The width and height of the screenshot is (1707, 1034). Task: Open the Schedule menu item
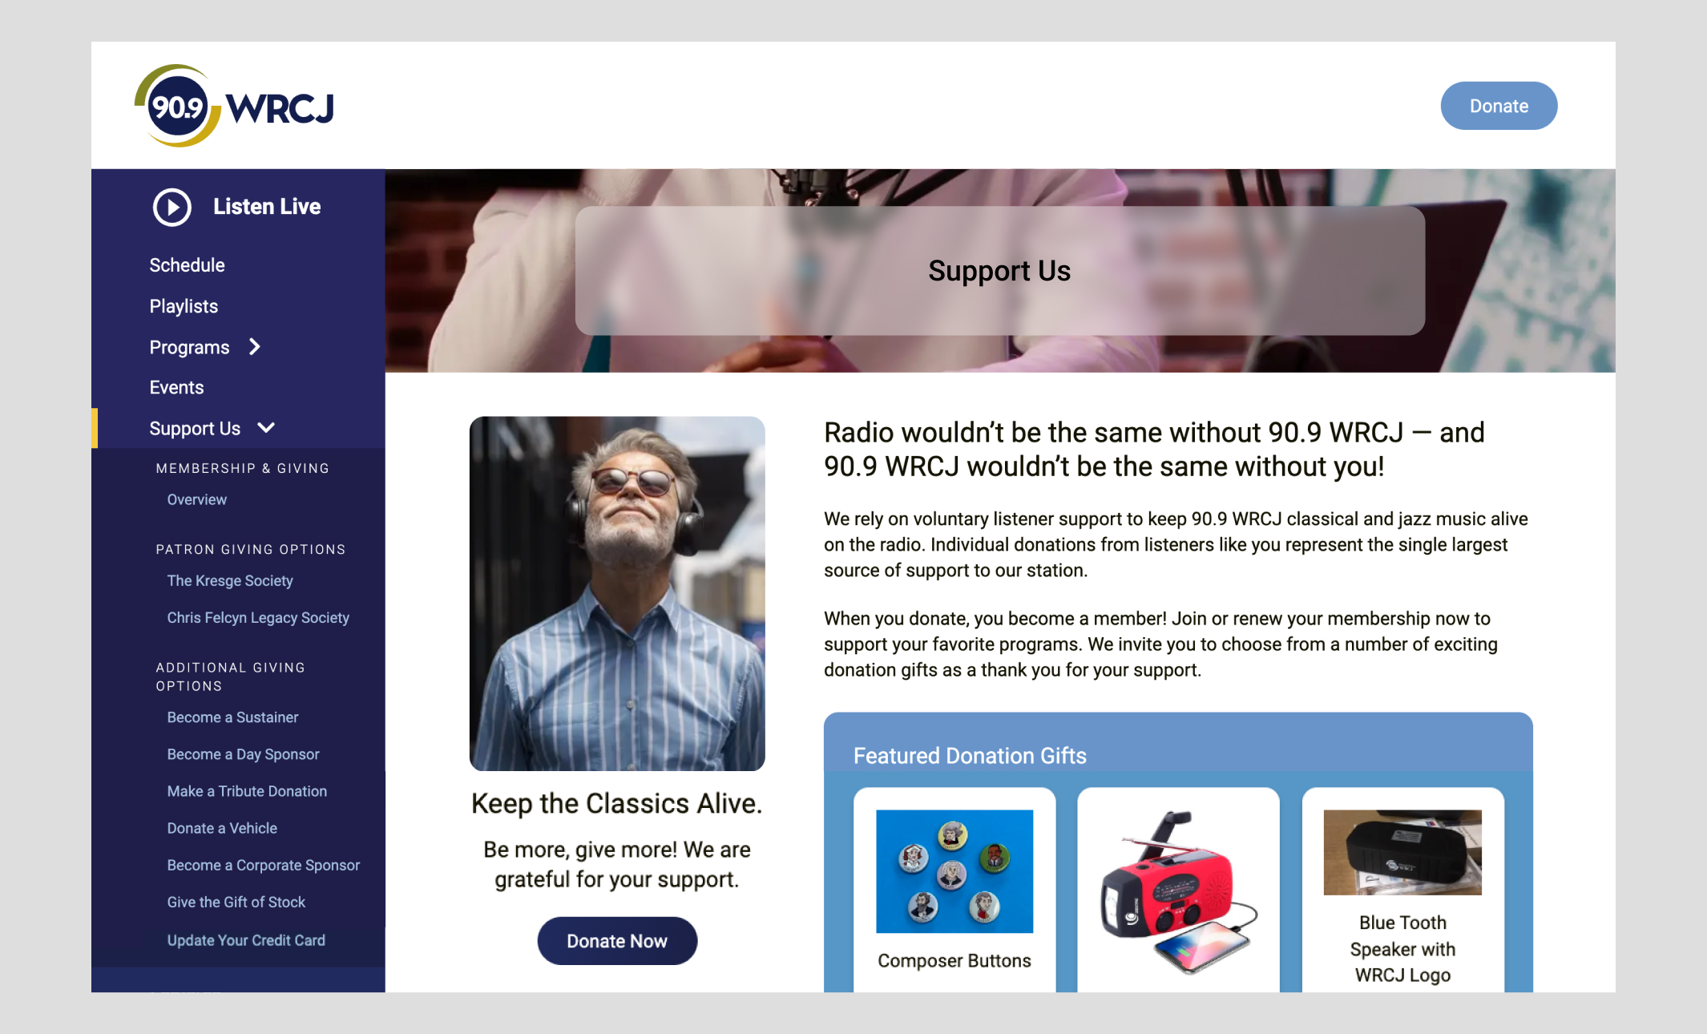tap(187, 265)
